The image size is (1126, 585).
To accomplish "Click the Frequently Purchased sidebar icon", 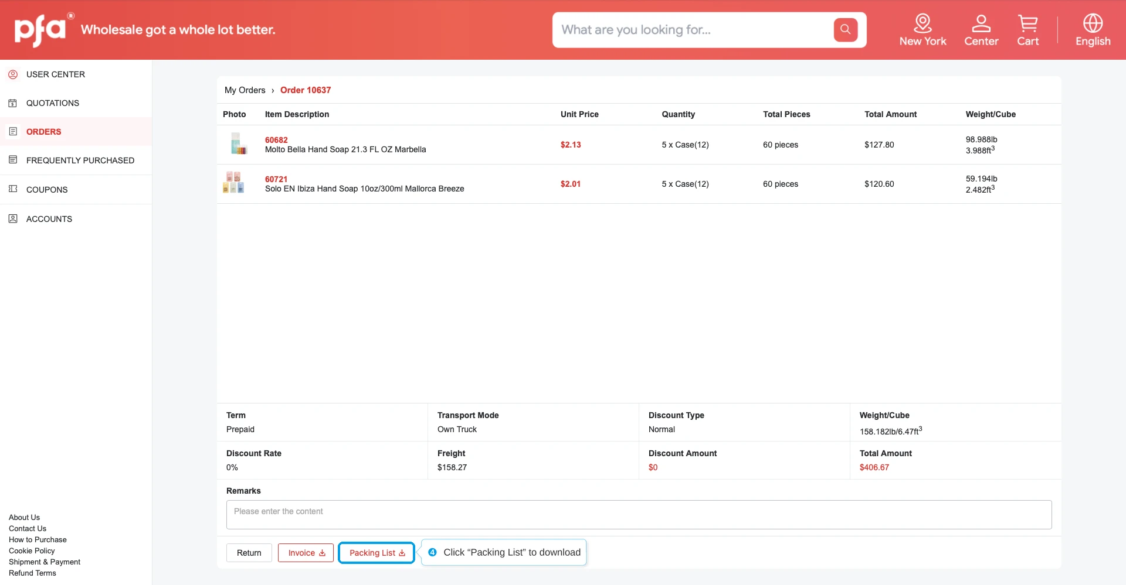I will (x=13, y=160).
